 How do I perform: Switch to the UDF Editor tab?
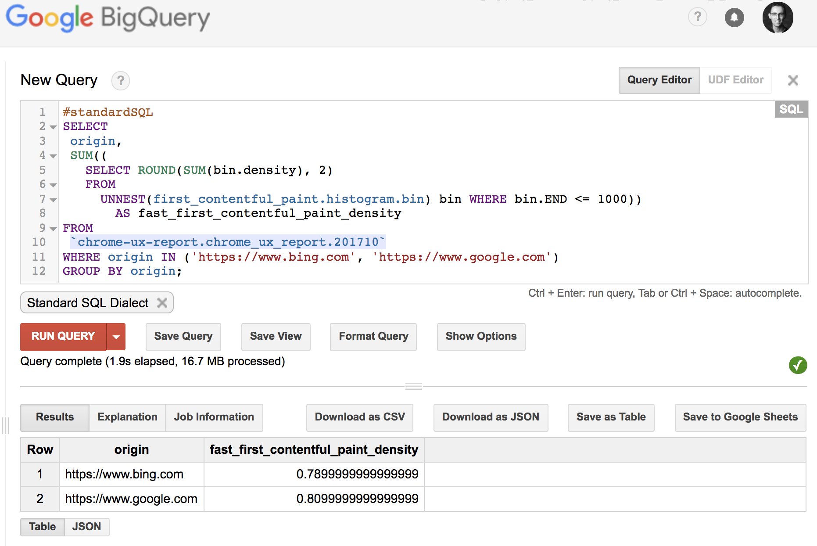(735, 80)
